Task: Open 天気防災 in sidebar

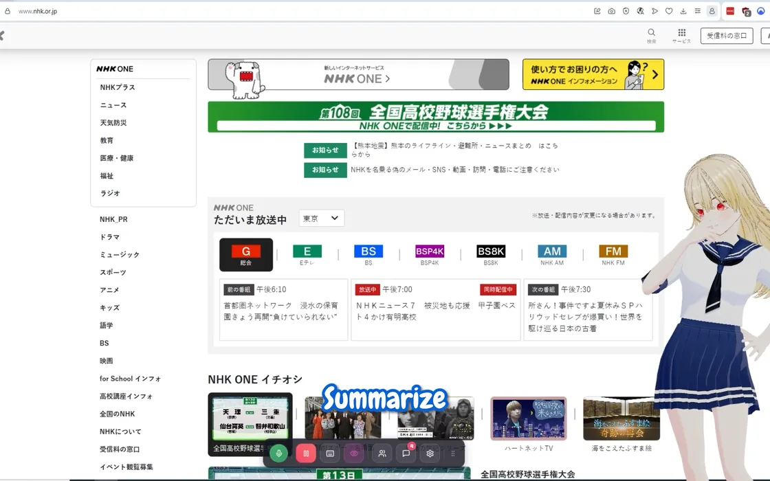Action: pyautogui.click(x=113, y=123)
